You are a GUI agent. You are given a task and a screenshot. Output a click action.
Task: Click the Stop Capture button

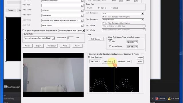pos(52,46)
